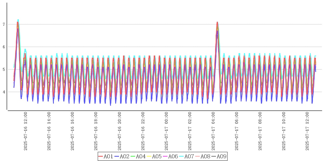Select the 2025-07-16 20:00 time label
The width and height of the screenshot is (325, 161).
(120, 131)
